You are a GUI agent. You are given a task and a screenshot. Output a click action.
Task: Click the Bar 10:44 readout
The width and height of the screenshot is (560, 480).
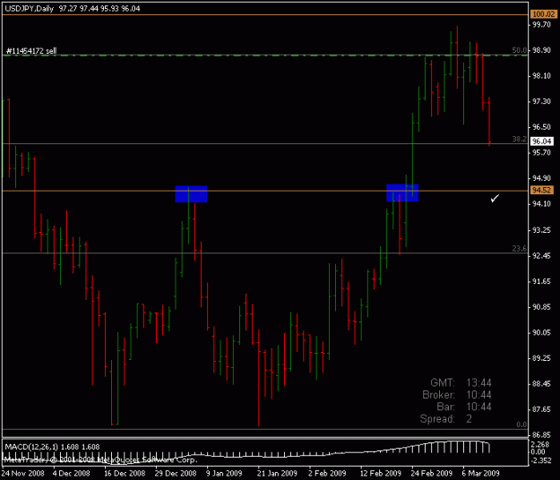click(464, 407)
